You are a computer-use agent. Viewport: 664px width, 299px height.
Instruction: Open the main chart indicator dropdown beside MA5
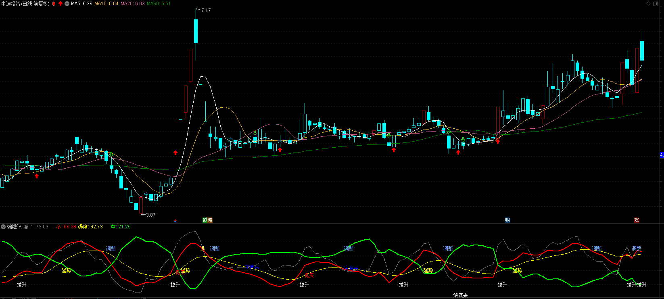(x=67, y=4)
